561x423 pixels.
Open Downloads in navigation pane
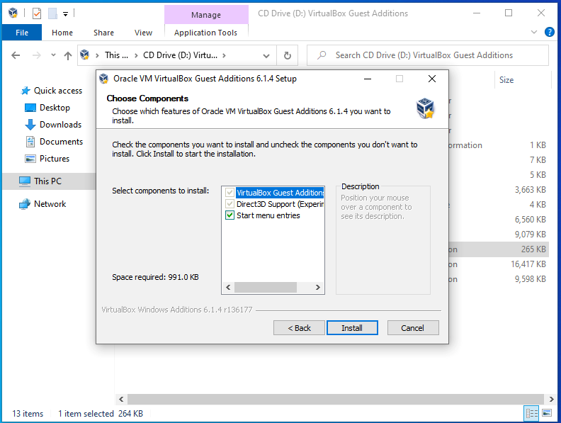pyautogui.click(x=60, y=125)
